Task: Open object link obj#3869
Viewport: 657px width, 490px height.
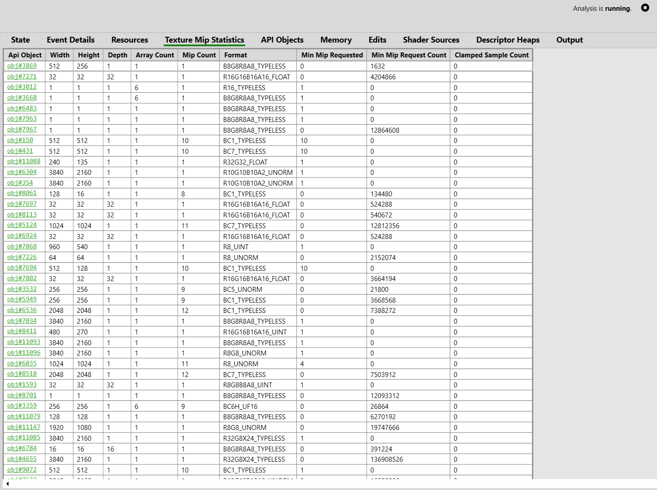Action: coord(22,66)
